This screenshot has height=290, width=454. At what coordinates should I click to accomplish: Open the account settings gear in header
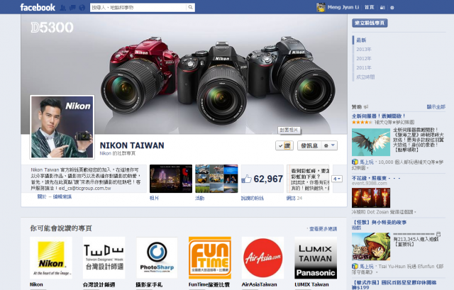click(x=392, y=8)
